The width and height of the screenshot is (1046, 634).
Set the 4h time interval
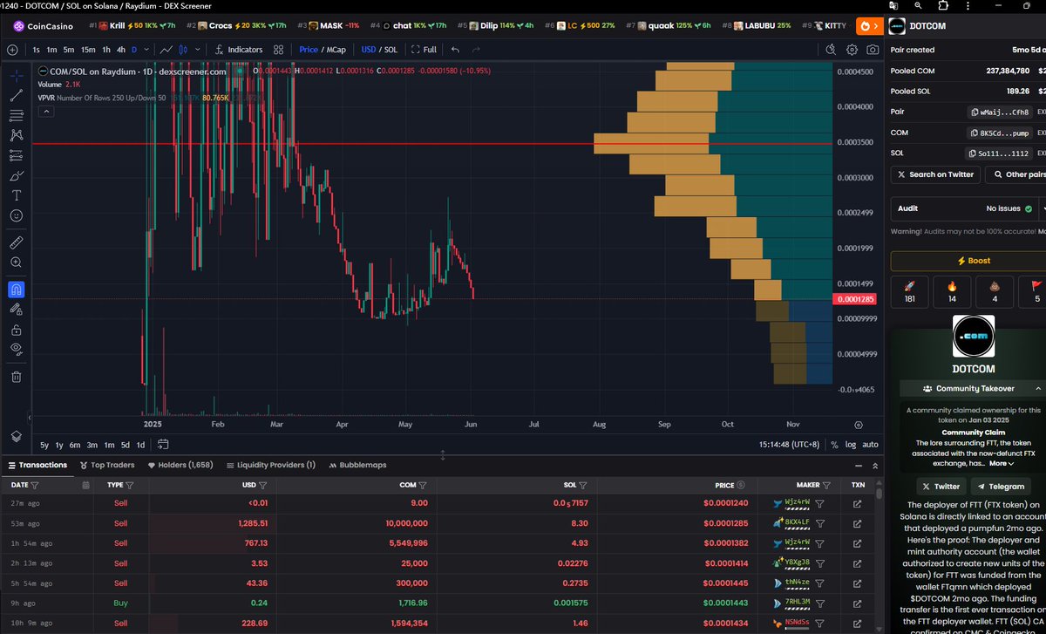point(121,50)
